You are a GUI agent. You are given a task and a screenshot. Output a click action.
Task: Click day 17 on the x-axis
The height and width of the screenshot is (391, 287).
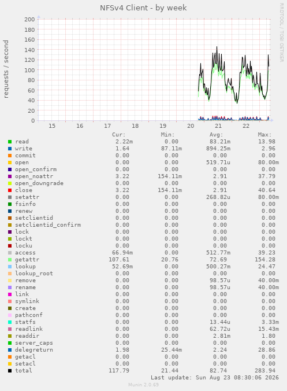point(107,126)
